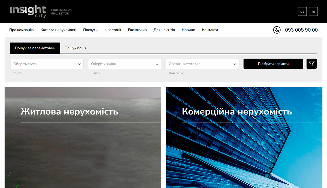Switch to the 'Пошук по ID' tab
This screenshot has height=188, width=327.
pyautogui.click(x=75, y=48)
